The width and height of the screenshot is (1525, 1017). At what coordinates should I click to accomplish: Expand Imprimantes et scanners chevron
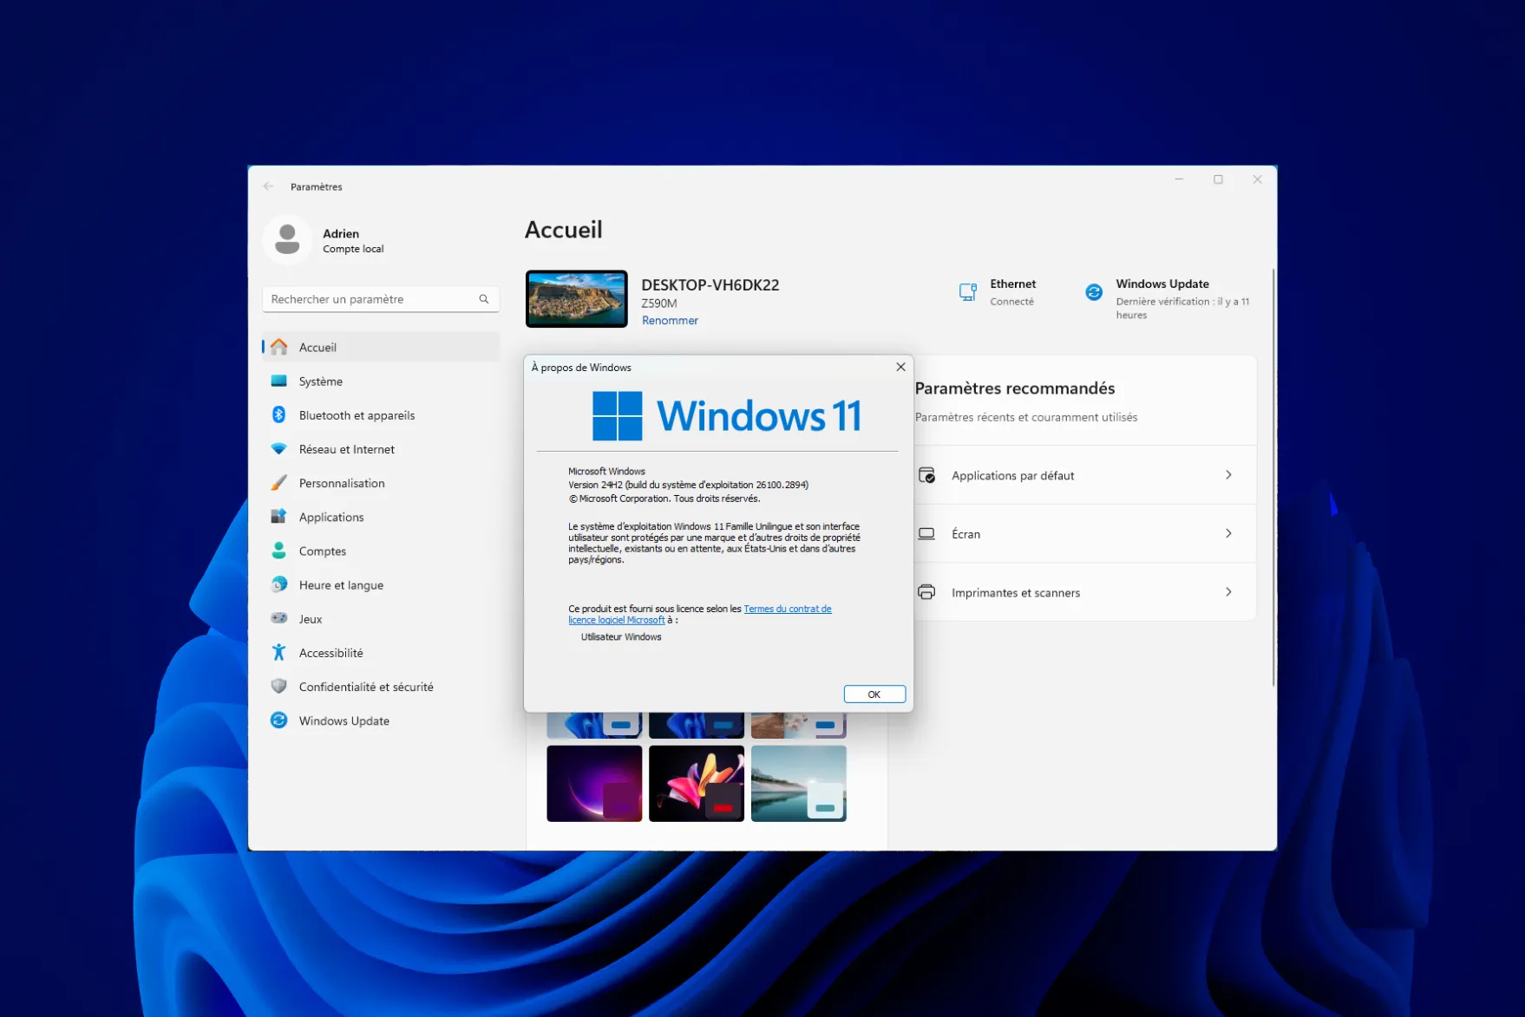[x=1228, y=592]
